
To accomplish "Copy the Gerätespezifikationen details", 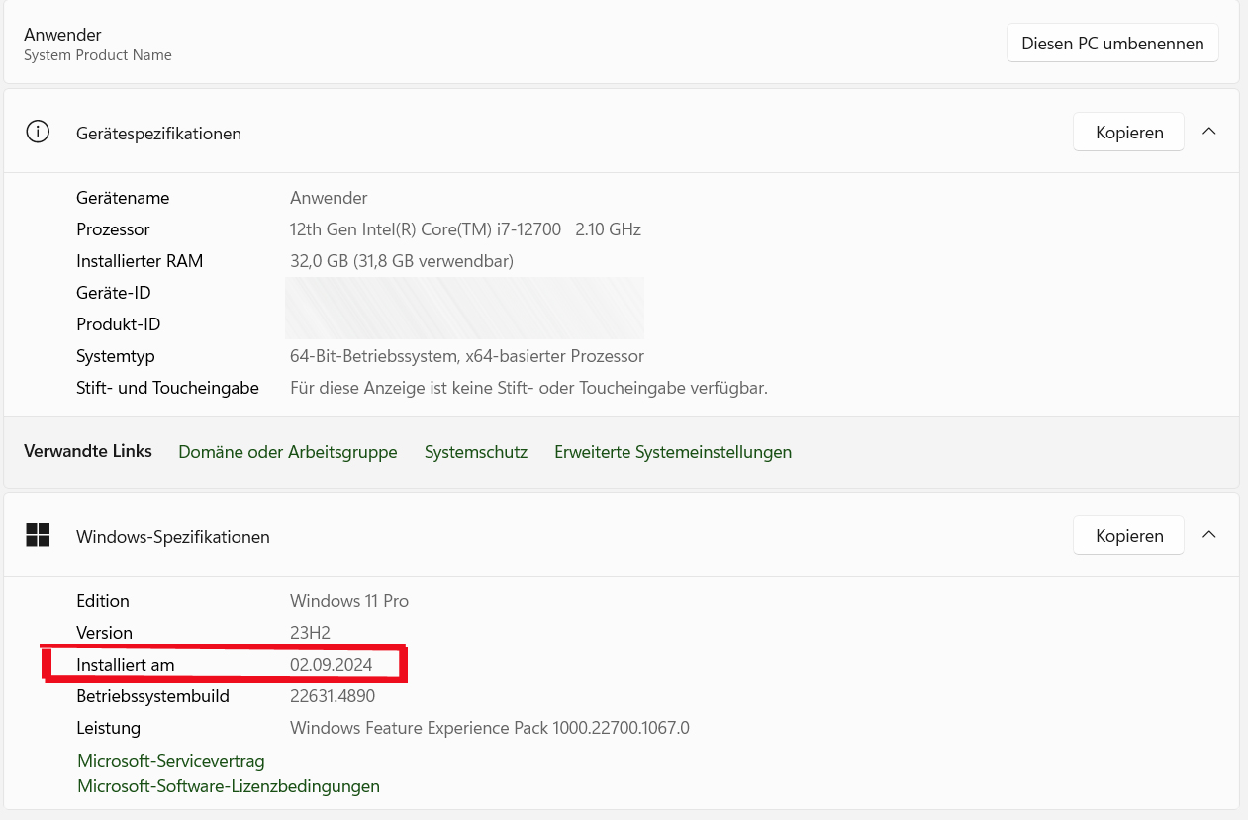I will 1128,133.
